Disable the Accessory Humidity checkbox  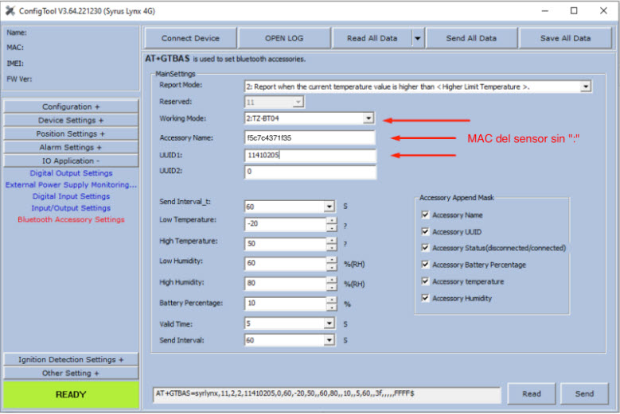(426, 298)
